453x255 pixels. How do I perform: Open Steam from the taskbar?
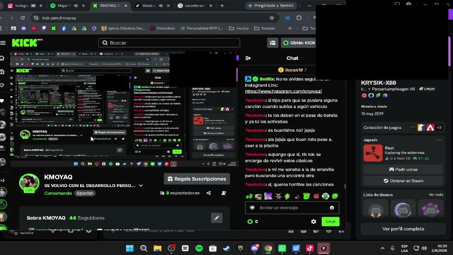coord(226,248)
